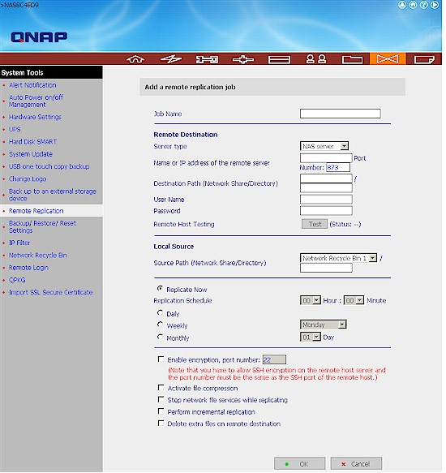Open the lightning bolt quick configuration icon
The image size is (446, 473).
pos(171,59)
